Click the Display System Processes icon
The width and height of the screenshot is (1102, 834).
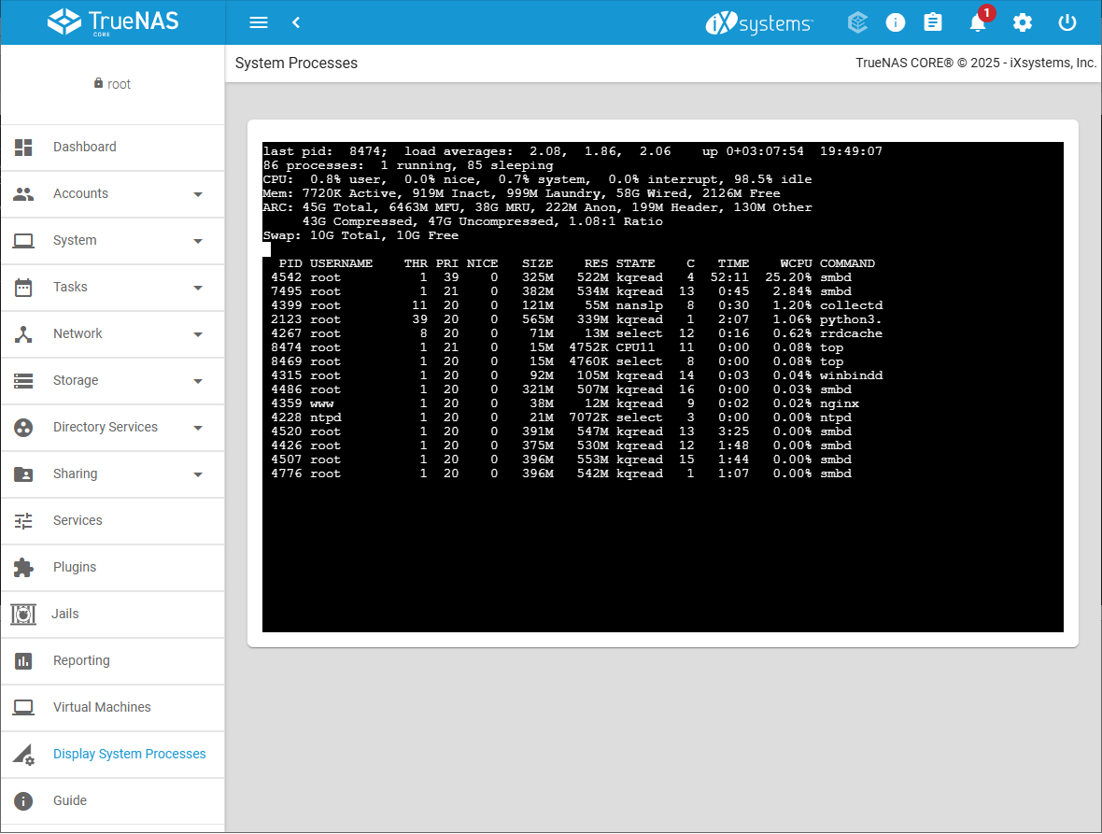coord(23,755)
